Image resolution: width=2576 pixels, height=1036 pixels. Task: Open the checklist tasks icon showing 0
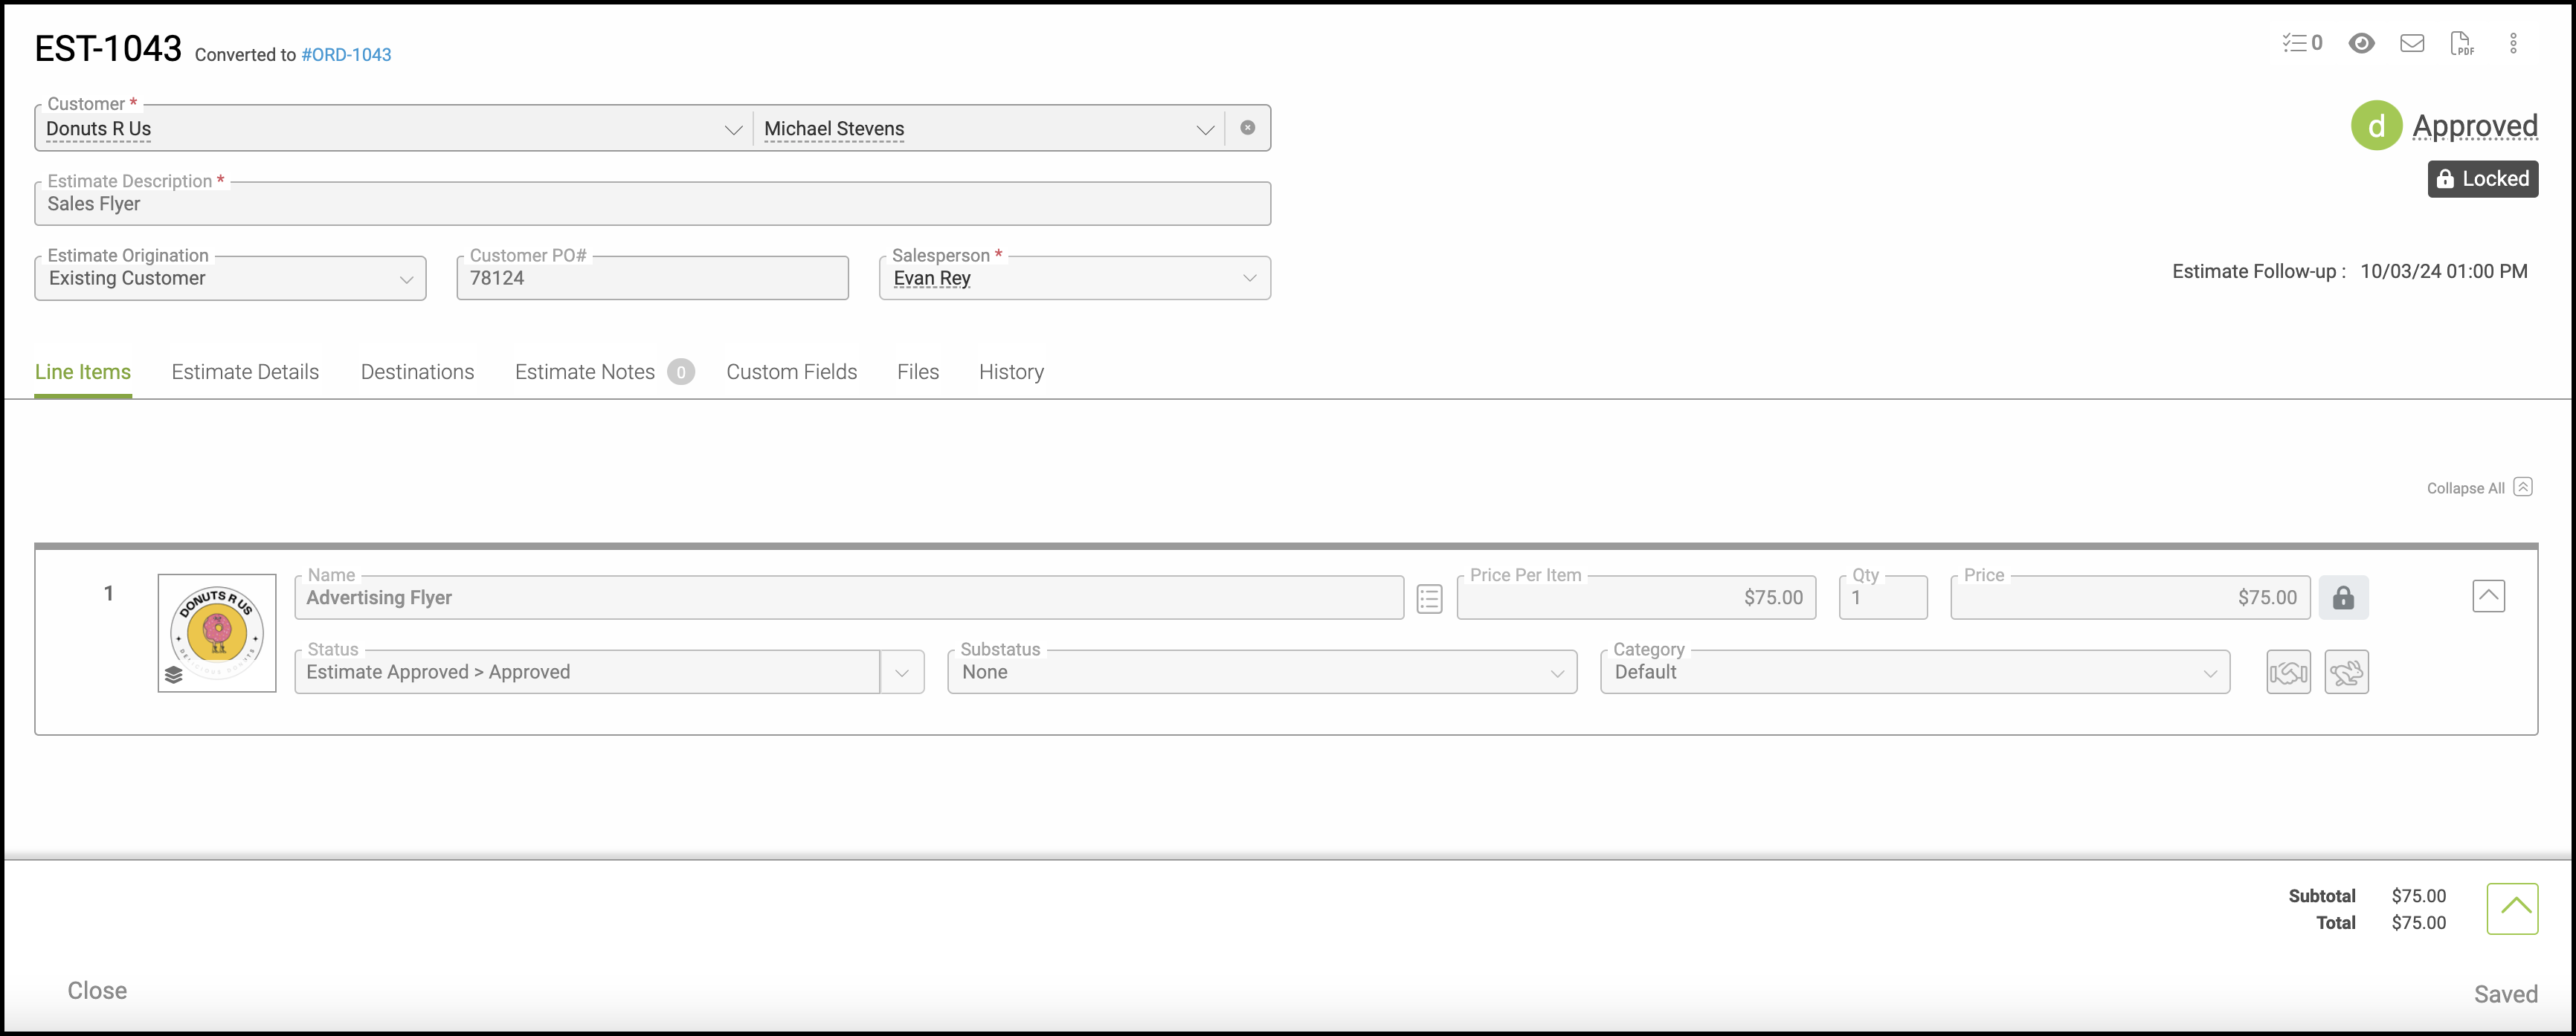2301,43
